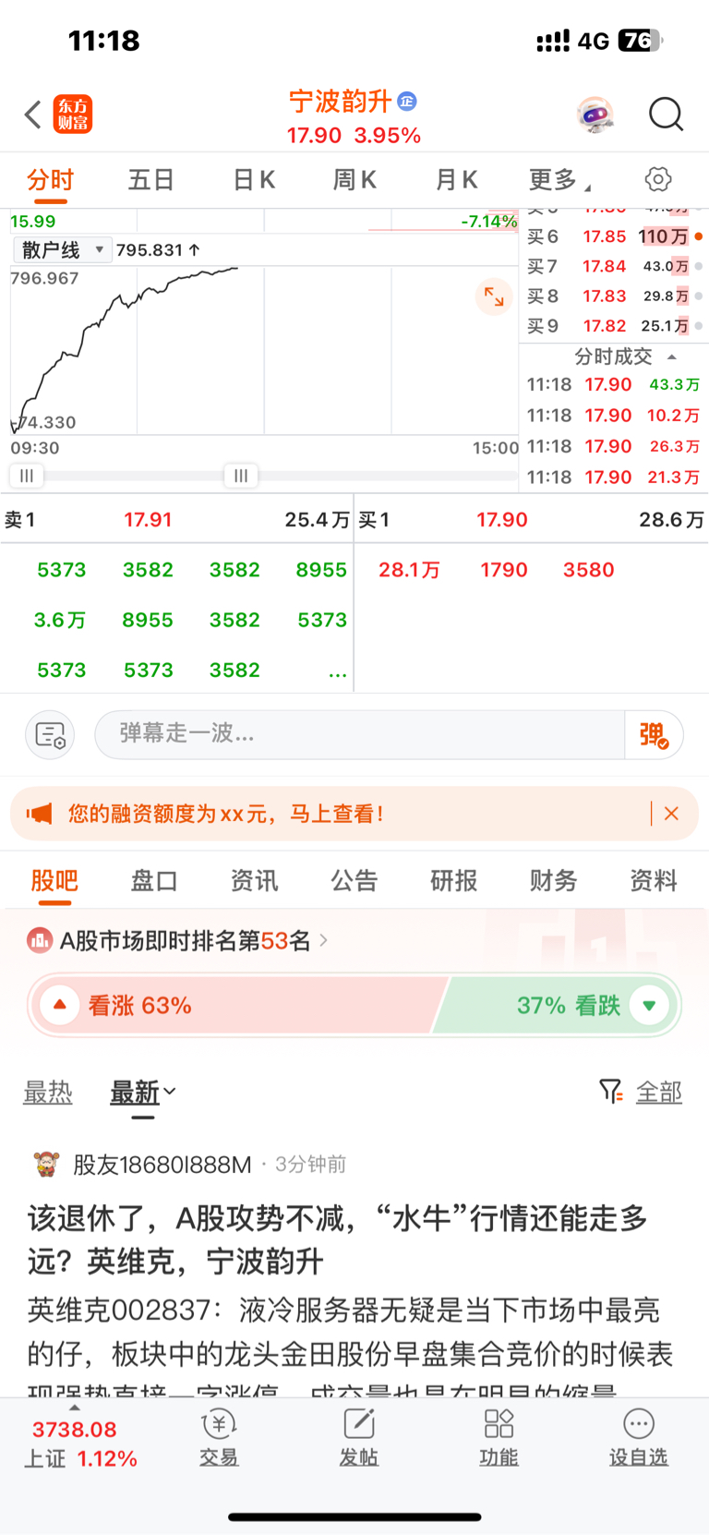Tap 买9 17.82 25.1万 row

615,326
